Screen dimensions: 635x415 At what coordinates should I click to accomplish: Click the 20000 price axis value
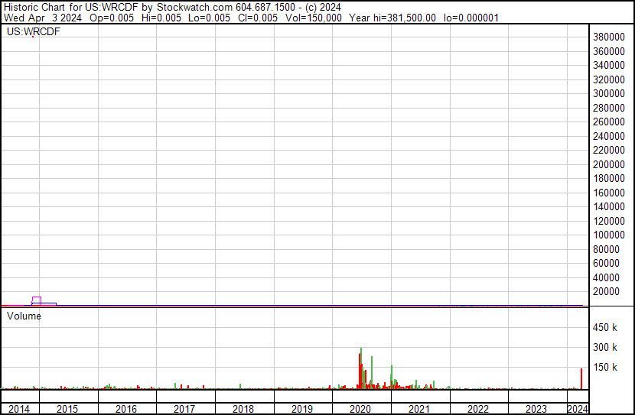(606, 292)
